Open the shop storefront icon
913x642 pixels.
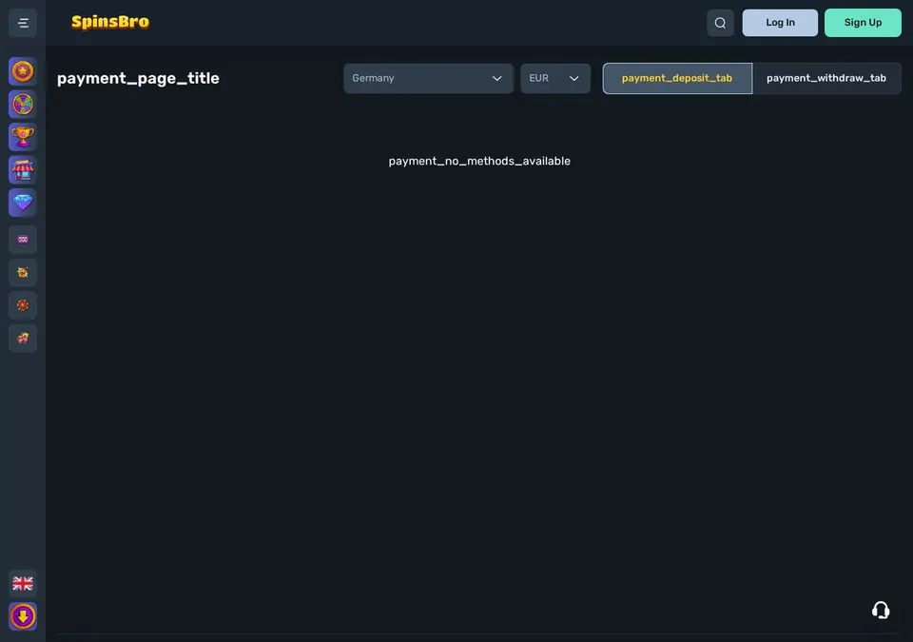23,170
